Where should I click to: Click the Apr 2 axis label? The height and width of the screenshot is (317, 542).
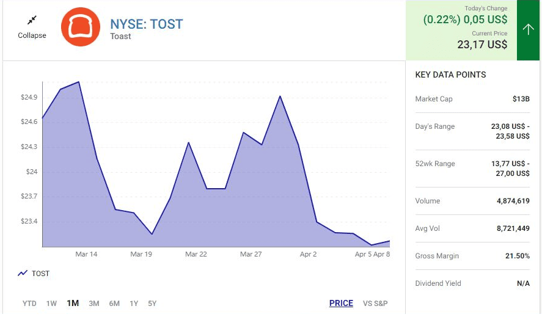308,254
